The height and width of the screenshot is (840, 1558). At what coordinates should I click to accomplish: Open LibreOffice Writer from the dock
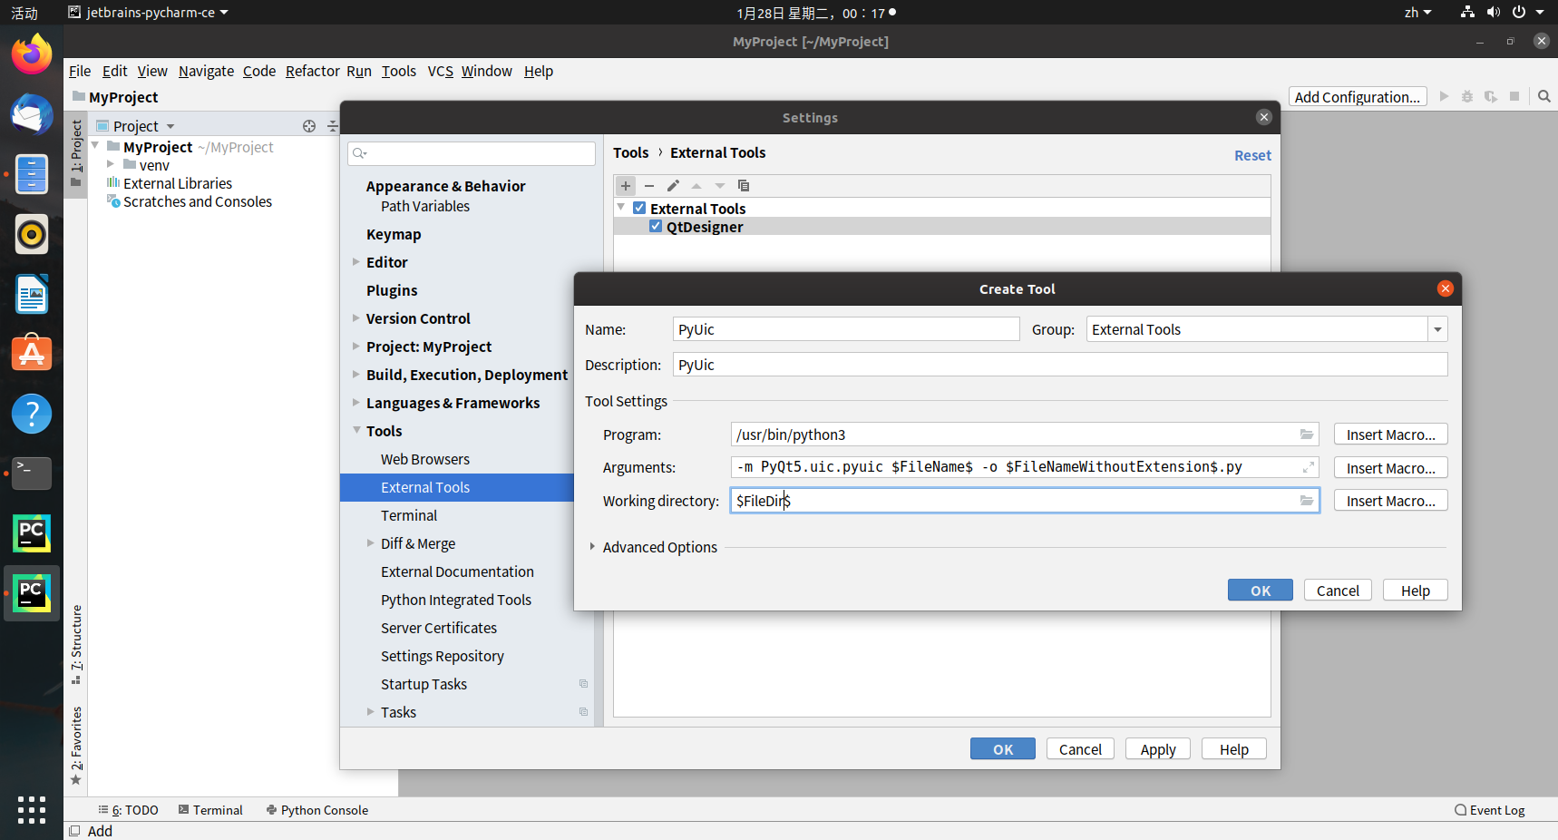point(32,294)
